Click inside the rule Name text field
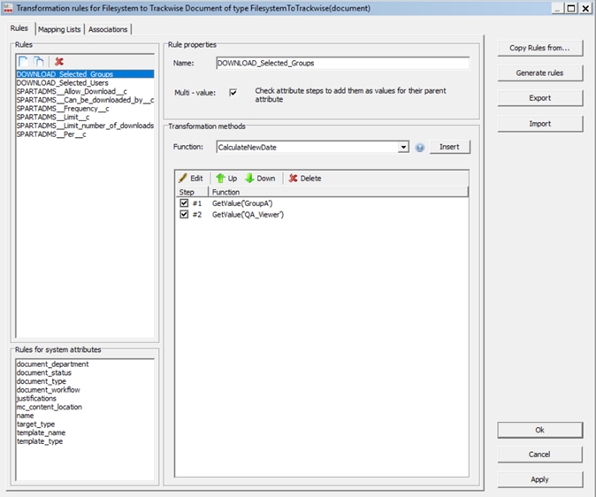 342,64
